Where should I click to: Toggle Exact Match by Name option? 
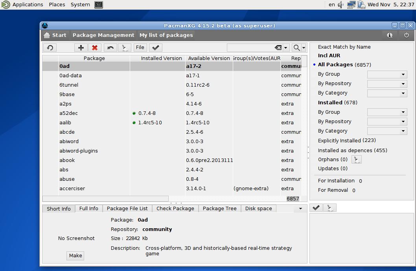tap(344, 47)
